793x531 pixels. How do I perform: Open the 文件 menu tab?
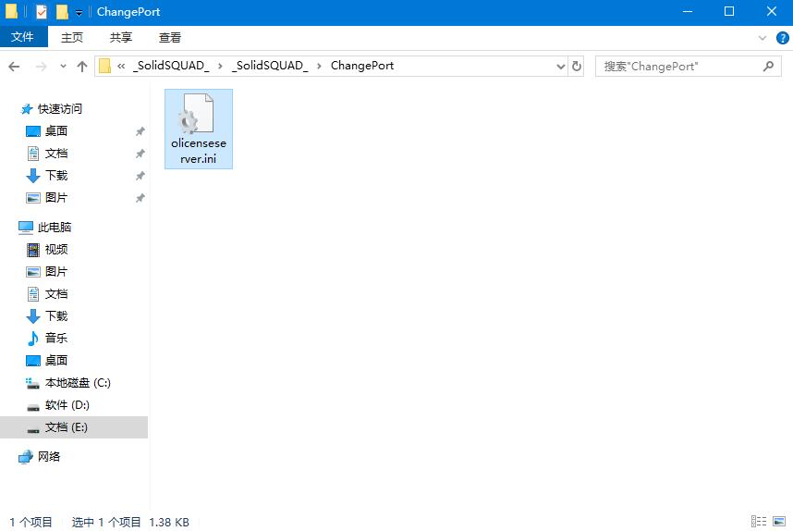pos(23,37)
